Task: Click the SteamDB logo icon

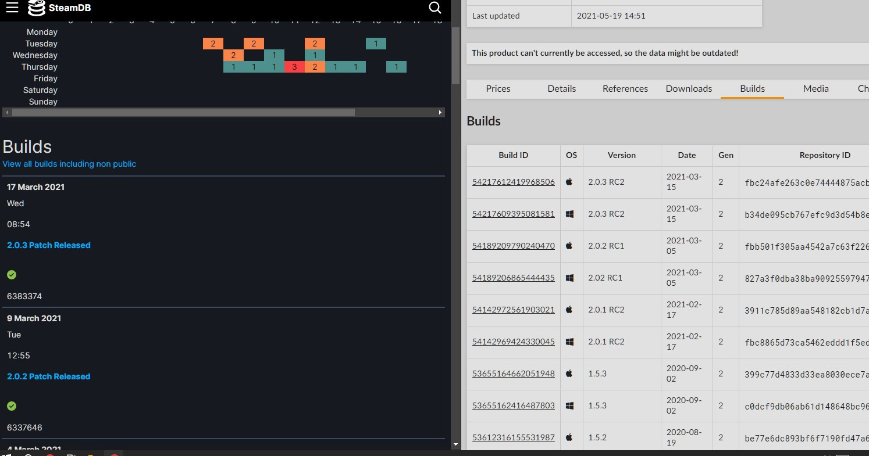Action: point(37,8)
